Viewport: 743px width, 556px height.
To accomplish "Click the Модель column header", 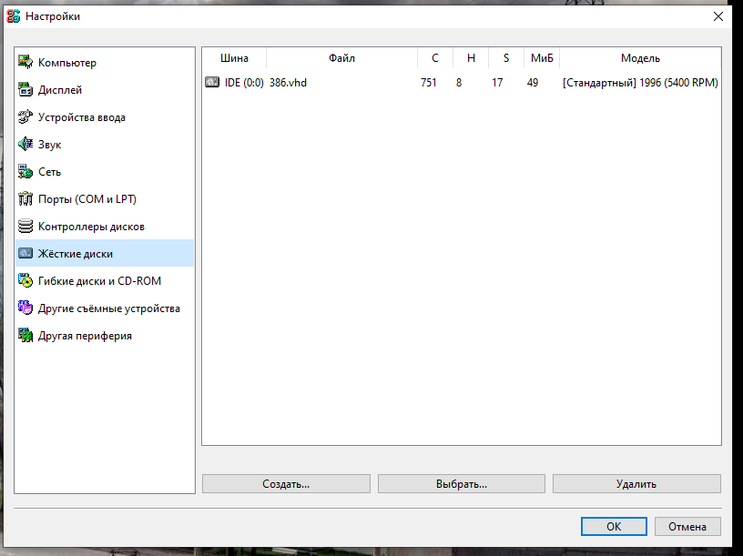I will pos(640,58).
